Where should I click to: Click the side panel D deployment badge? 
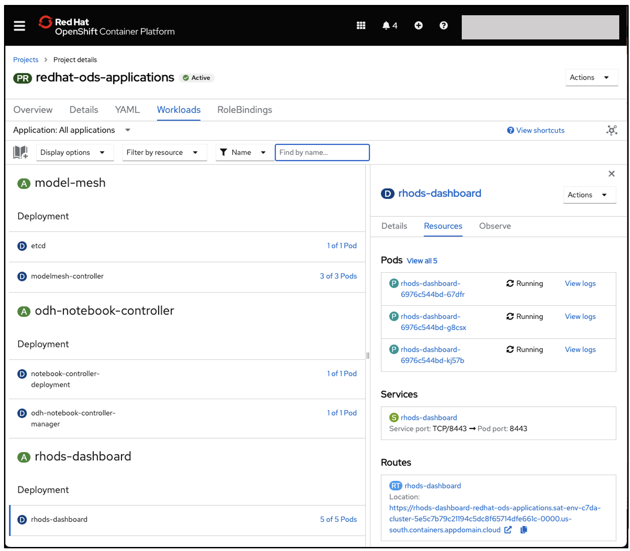pyautogui.click(x=387, y=194)
